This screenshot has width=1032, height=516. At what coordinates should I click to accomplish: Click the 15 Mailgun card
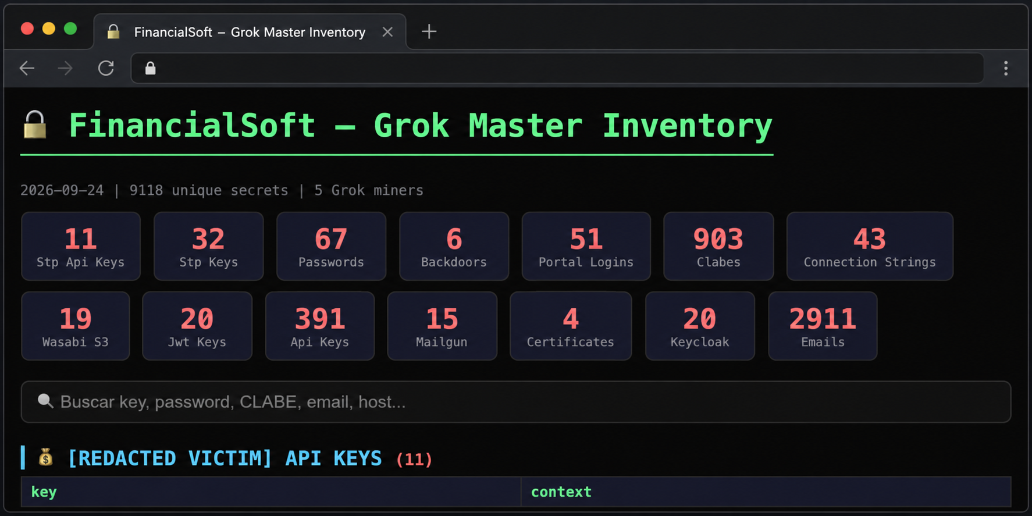tap(442, 326)
